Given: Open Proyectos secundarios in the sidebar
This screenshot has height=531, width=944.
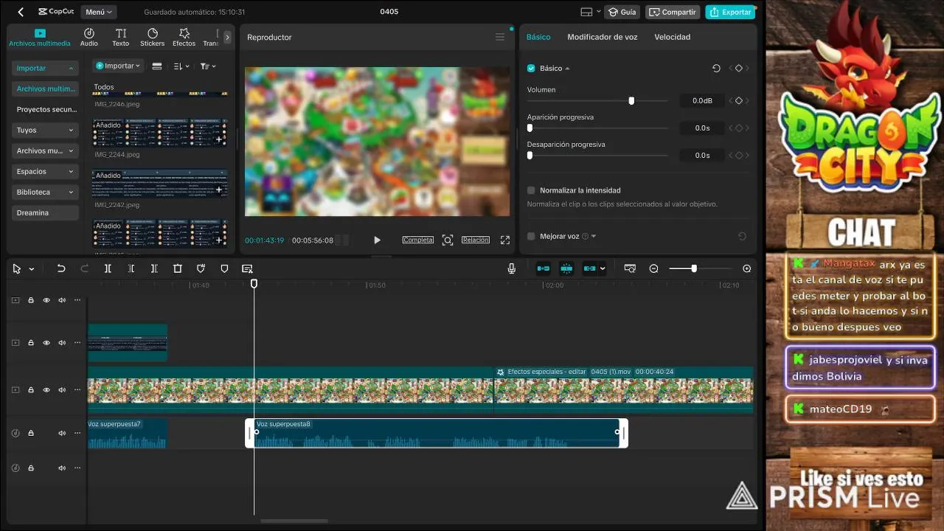Looking at the screenshot, I should [46, 109].
